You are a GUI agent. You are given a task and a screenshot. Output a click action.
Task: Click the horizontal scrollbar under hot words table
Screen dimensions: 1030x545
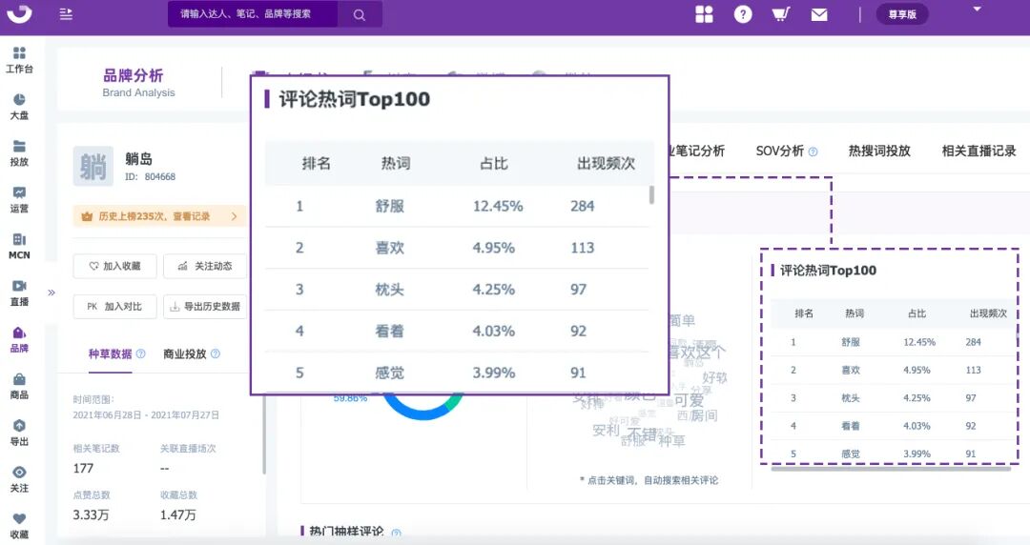point(890,469)
